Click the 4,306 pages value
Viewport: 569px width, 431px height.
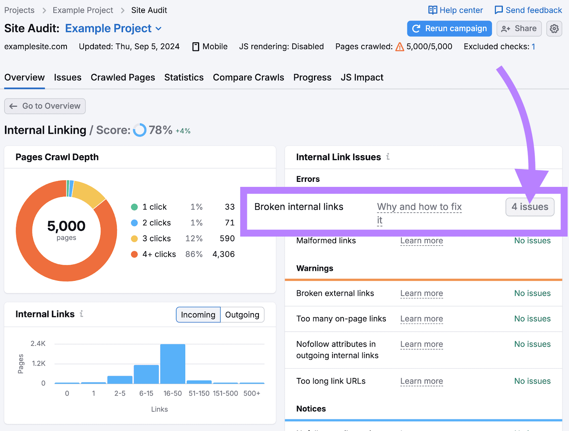click(223, 254)
